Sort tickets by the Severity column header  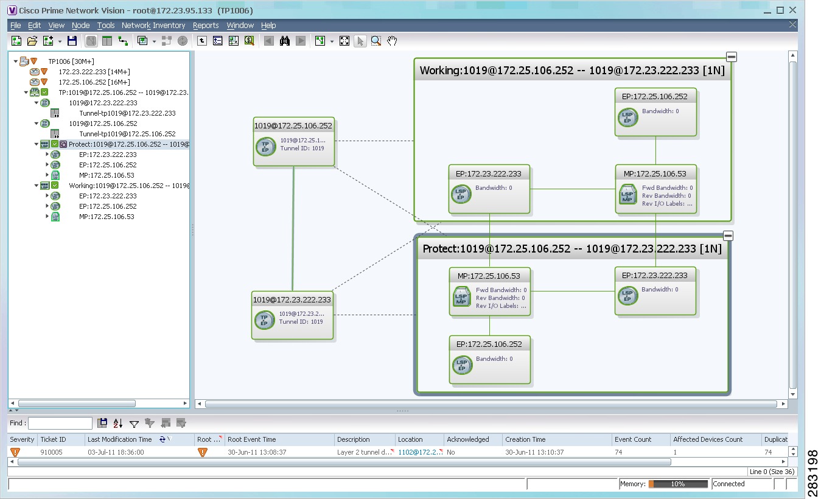click(x=23, y=439)
